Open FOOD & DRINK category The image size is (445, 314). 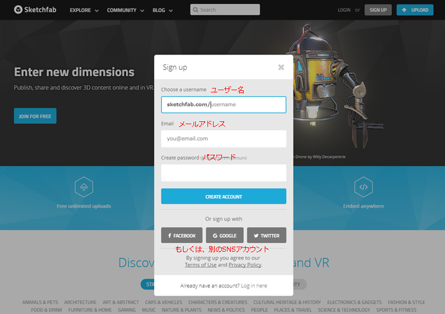pos(47,310)
